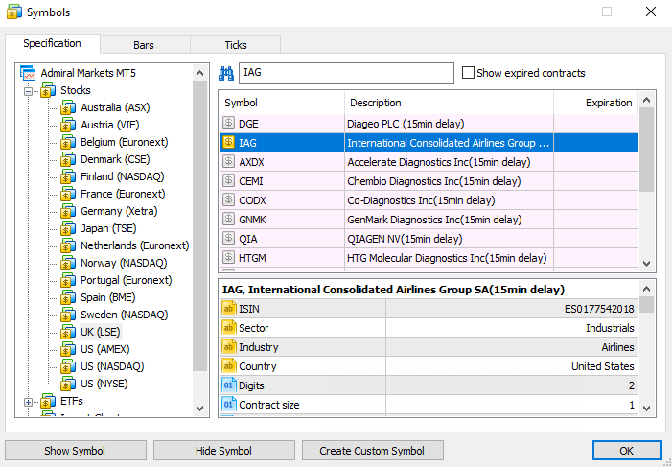
Task: Click the Germany (Xetra) group icon
Action: pos(68,211)
